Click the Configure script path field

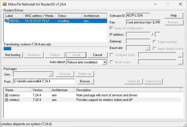tap(157, 55)
